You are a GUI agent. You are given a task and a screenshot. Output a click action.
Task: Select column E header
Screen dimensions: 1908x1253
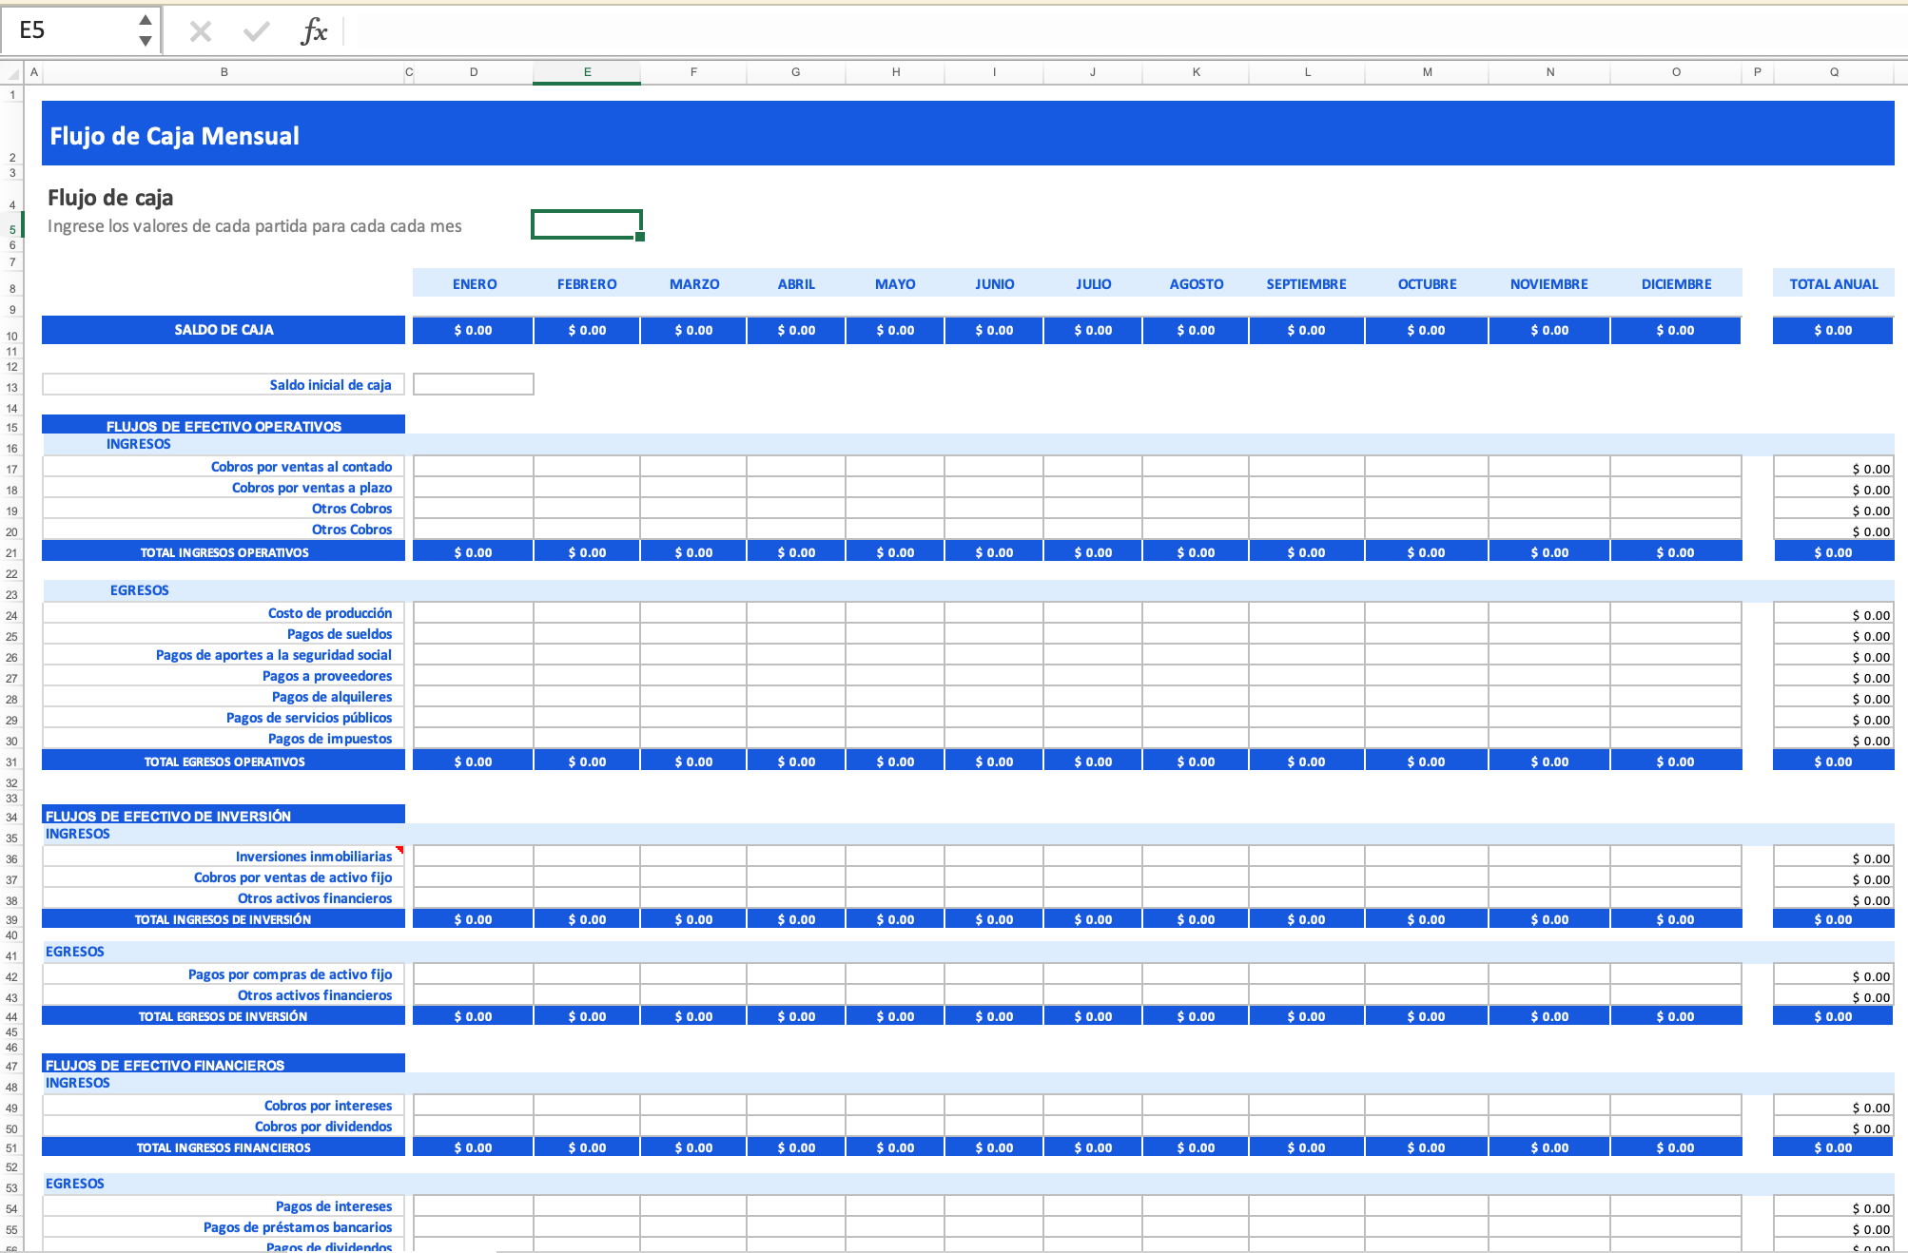coord(587,72)
